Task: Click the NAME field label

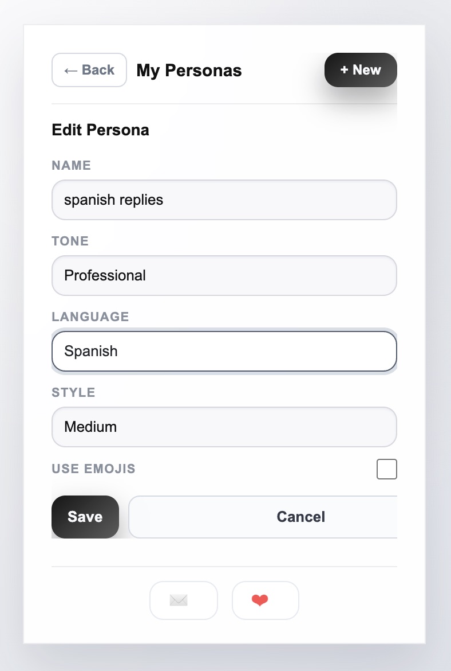Action: (x=71, y=165)
